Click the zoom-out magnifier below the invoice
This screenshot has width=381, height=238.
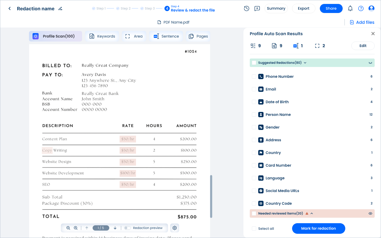(x=68, y=228)
